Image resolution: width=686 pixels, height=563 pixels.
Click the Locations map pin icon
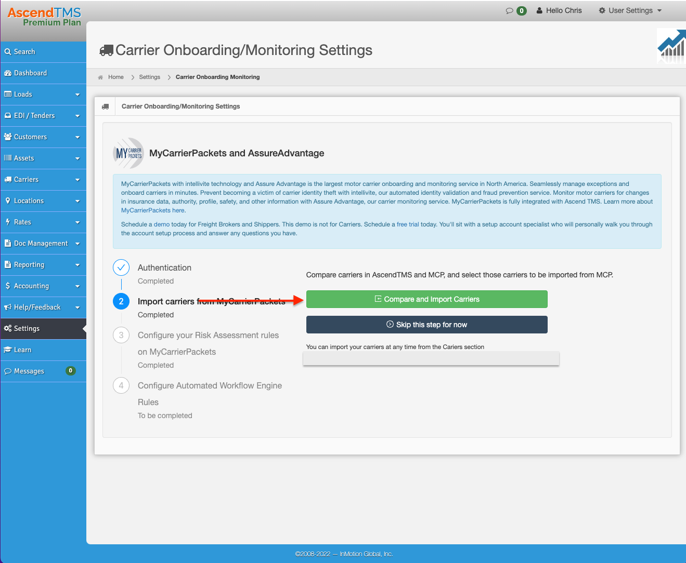pos(8,201)
